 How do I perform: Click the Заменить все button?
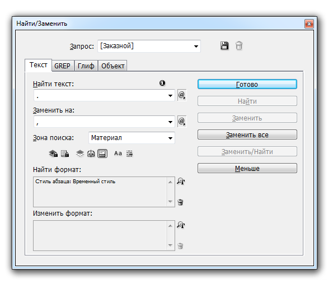[x=247, y=134]
